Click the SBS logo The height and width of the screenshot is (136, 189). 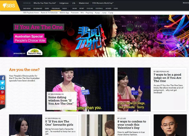8,5
